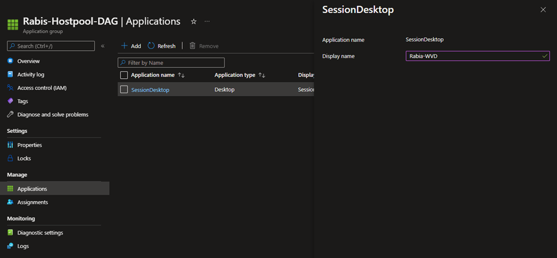Click the Monitoring section heading

click(x=21, y=219)
